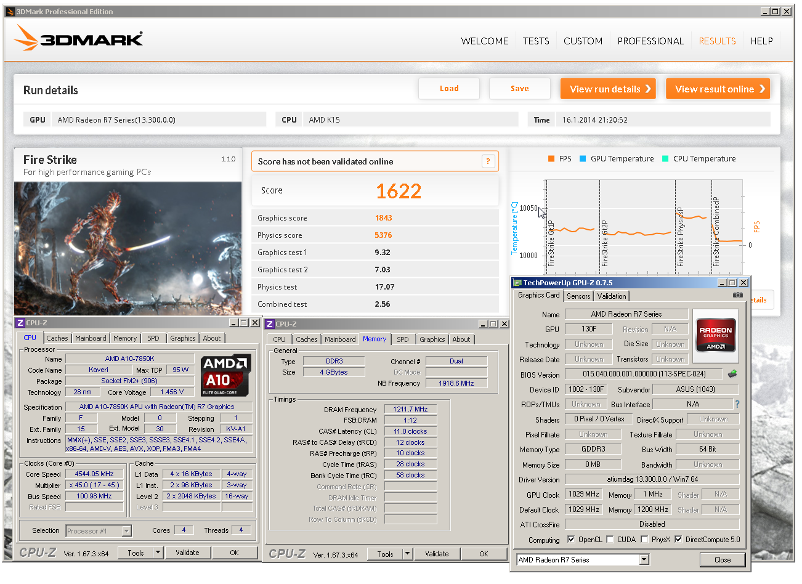The image size is (802, 584).
Task: Click the AMD A10 logo in CPU-Z
Action: coord(226,375)
